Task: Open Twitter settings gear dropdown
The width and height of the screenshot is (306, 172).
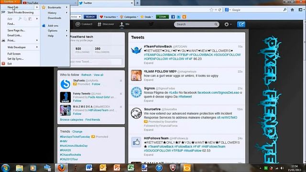Action: (x=228, y=24)
